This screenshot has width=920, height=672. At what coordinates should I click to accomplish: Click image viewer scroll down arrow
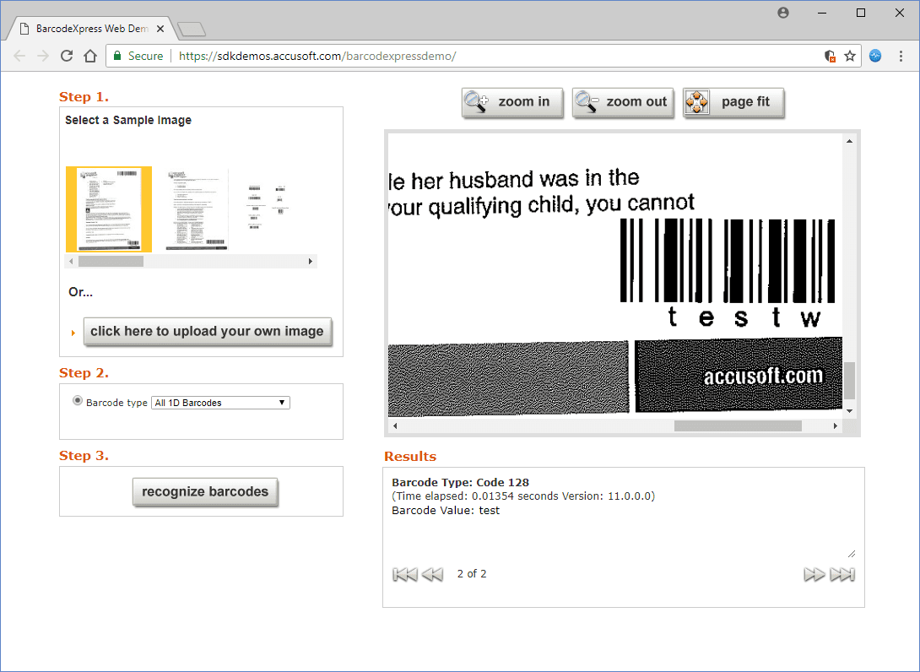click(x=849, y=411)
